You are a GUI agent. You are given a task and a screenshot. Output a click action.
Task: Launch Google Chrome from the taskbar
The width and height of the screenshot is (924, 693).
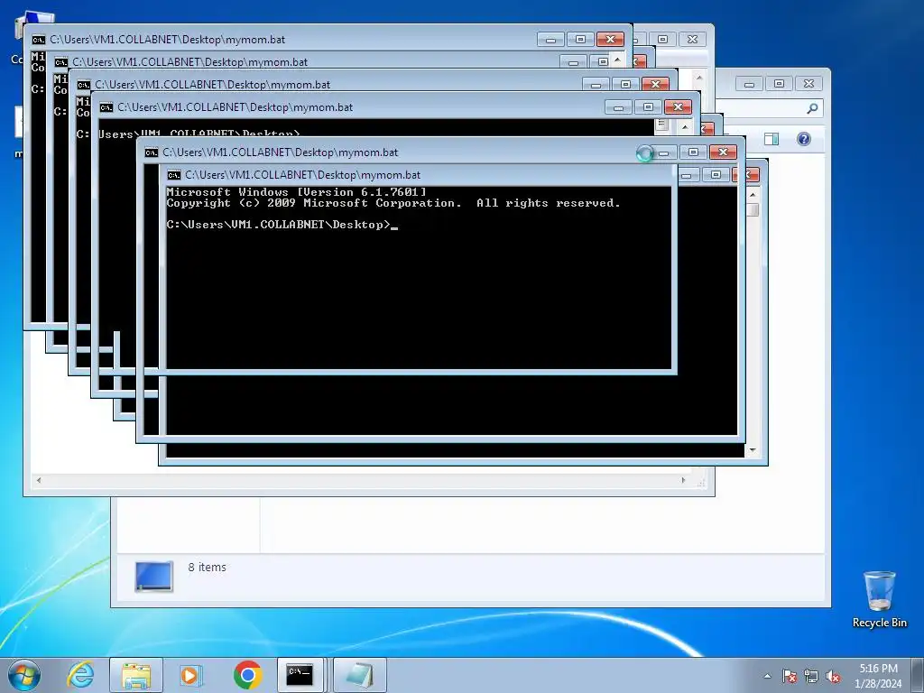pos(247,675)
